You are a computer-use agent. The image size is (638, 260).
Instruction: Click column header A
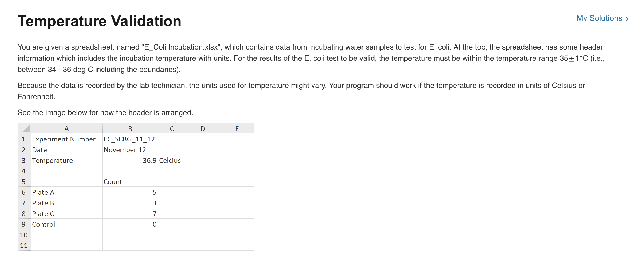66,128
